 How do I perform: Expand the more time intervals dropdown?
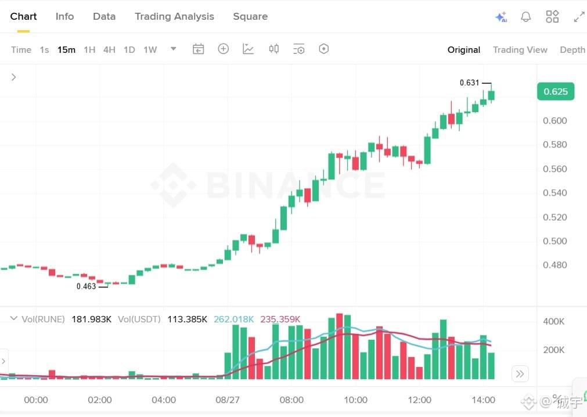coord(174,49)
